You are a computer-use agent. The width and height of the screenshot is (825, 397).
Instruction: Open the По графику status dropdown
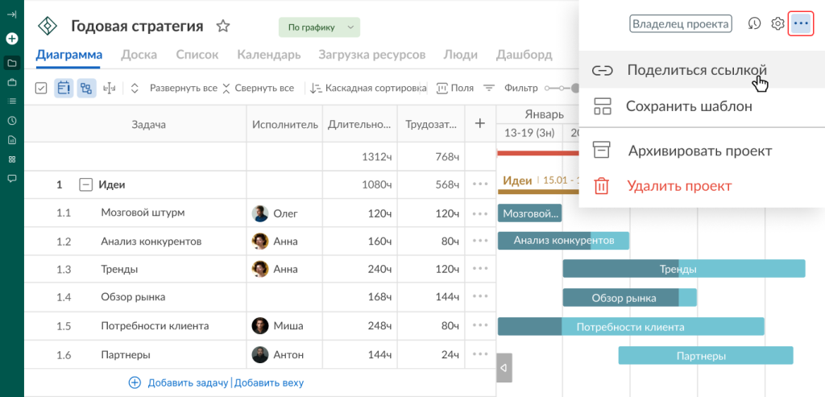[x=319, y=27]
